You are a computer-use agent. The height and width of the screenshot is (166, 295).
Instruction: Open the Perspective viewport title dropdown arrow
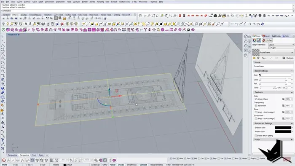19,35
